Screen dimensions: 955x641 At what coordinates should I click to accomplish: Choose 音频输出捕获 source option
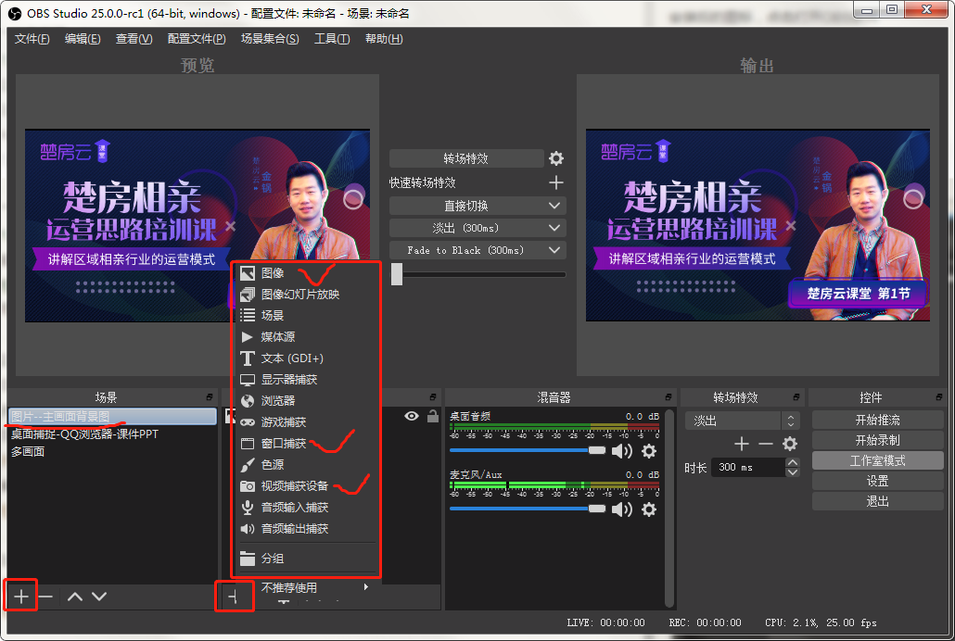click(307, 528)
